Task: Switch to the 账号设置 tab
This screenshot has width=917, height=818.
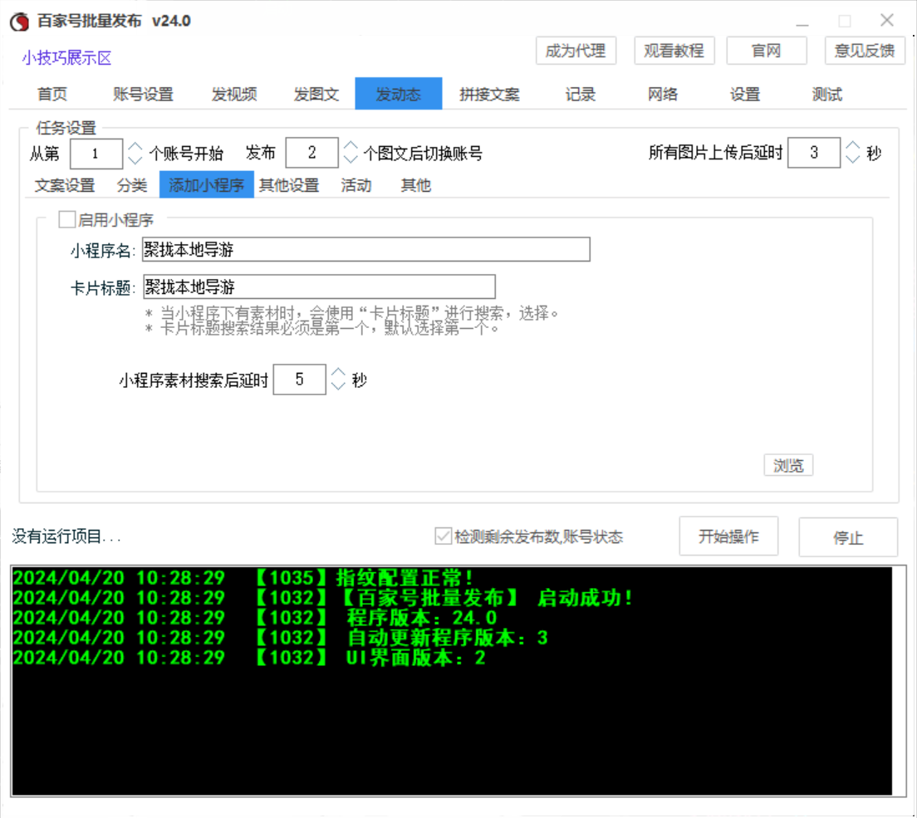Action: click(x=143, y=94)
